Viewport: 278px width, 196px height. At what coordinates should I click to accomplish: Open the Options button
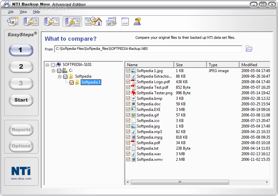[x=21, y=146]
